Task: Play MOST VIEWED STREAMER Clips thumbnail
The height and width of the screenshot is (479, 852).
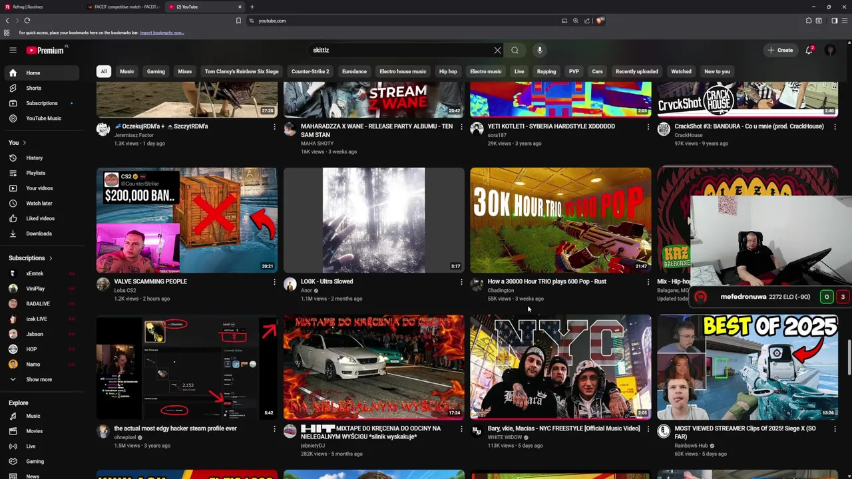Action: [x=747, y=367]
